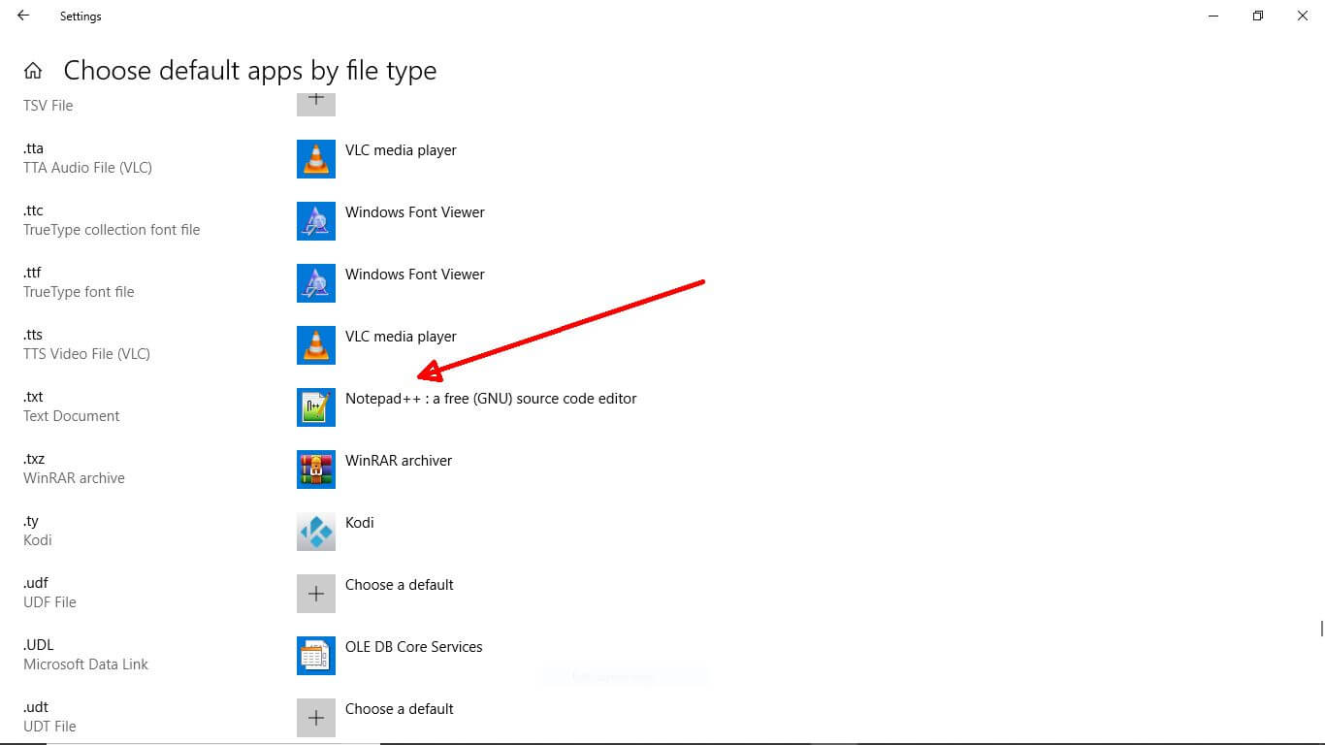Click Font Viewer icon for .ttc
Screen dimensions: 1325x745
[316, 221]
